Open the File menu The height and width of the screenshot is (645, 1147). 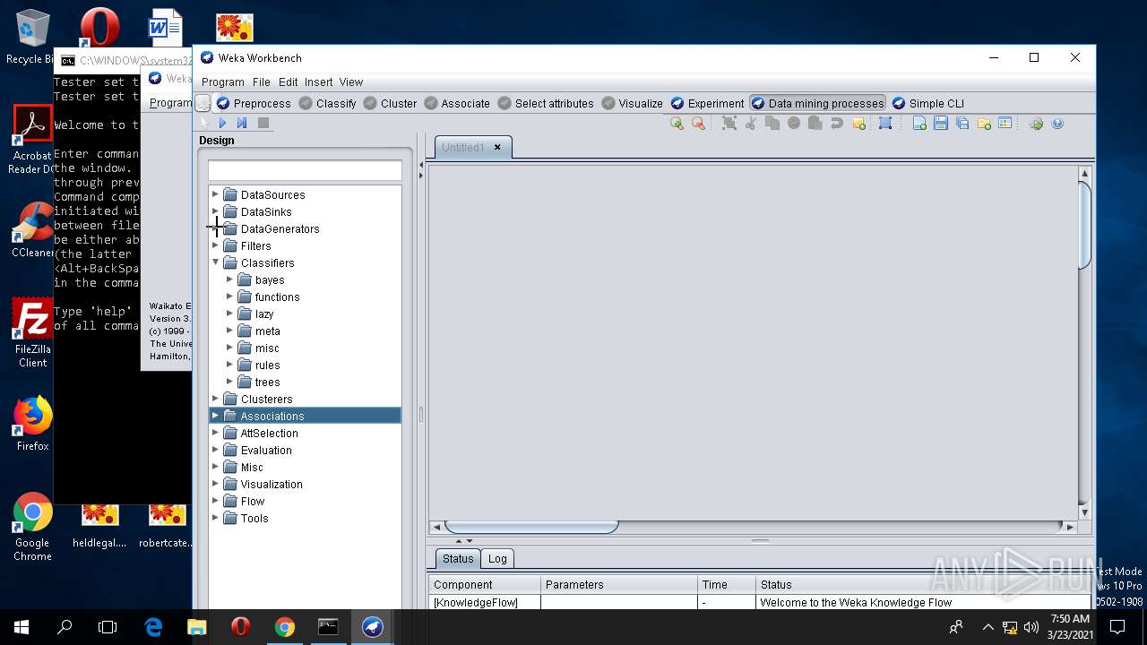pyautogui.click(x=261, y=82)
